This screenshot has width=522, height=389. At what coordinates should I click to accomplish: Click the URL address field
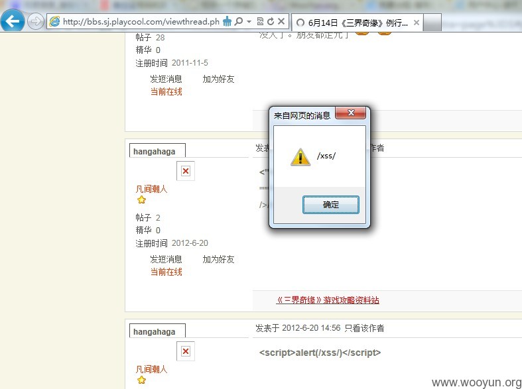point(141,22)
